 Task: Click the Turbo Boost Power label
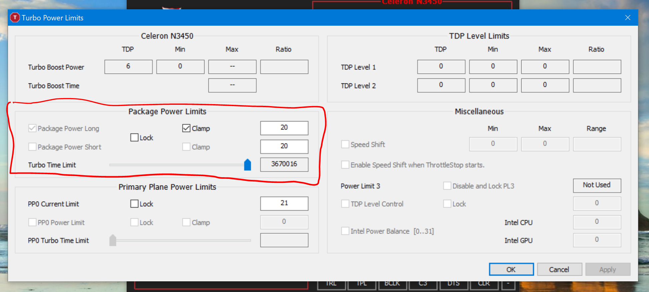[56, 67]
